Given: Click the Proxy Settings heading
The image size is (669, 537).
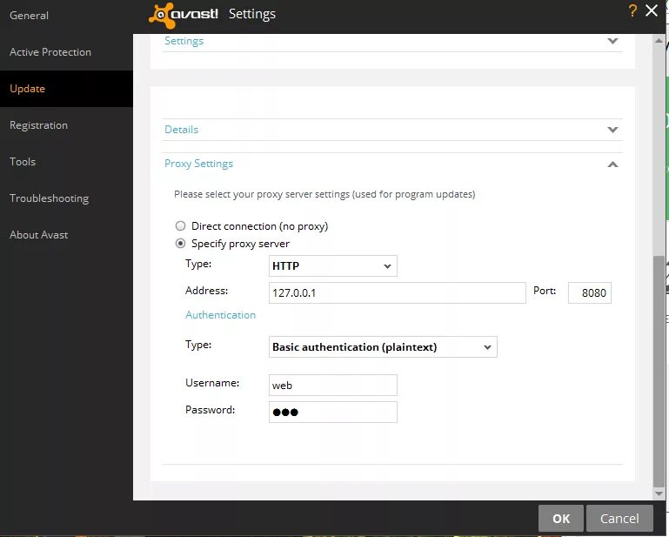Looking at the screenshot, I should 199,164.
